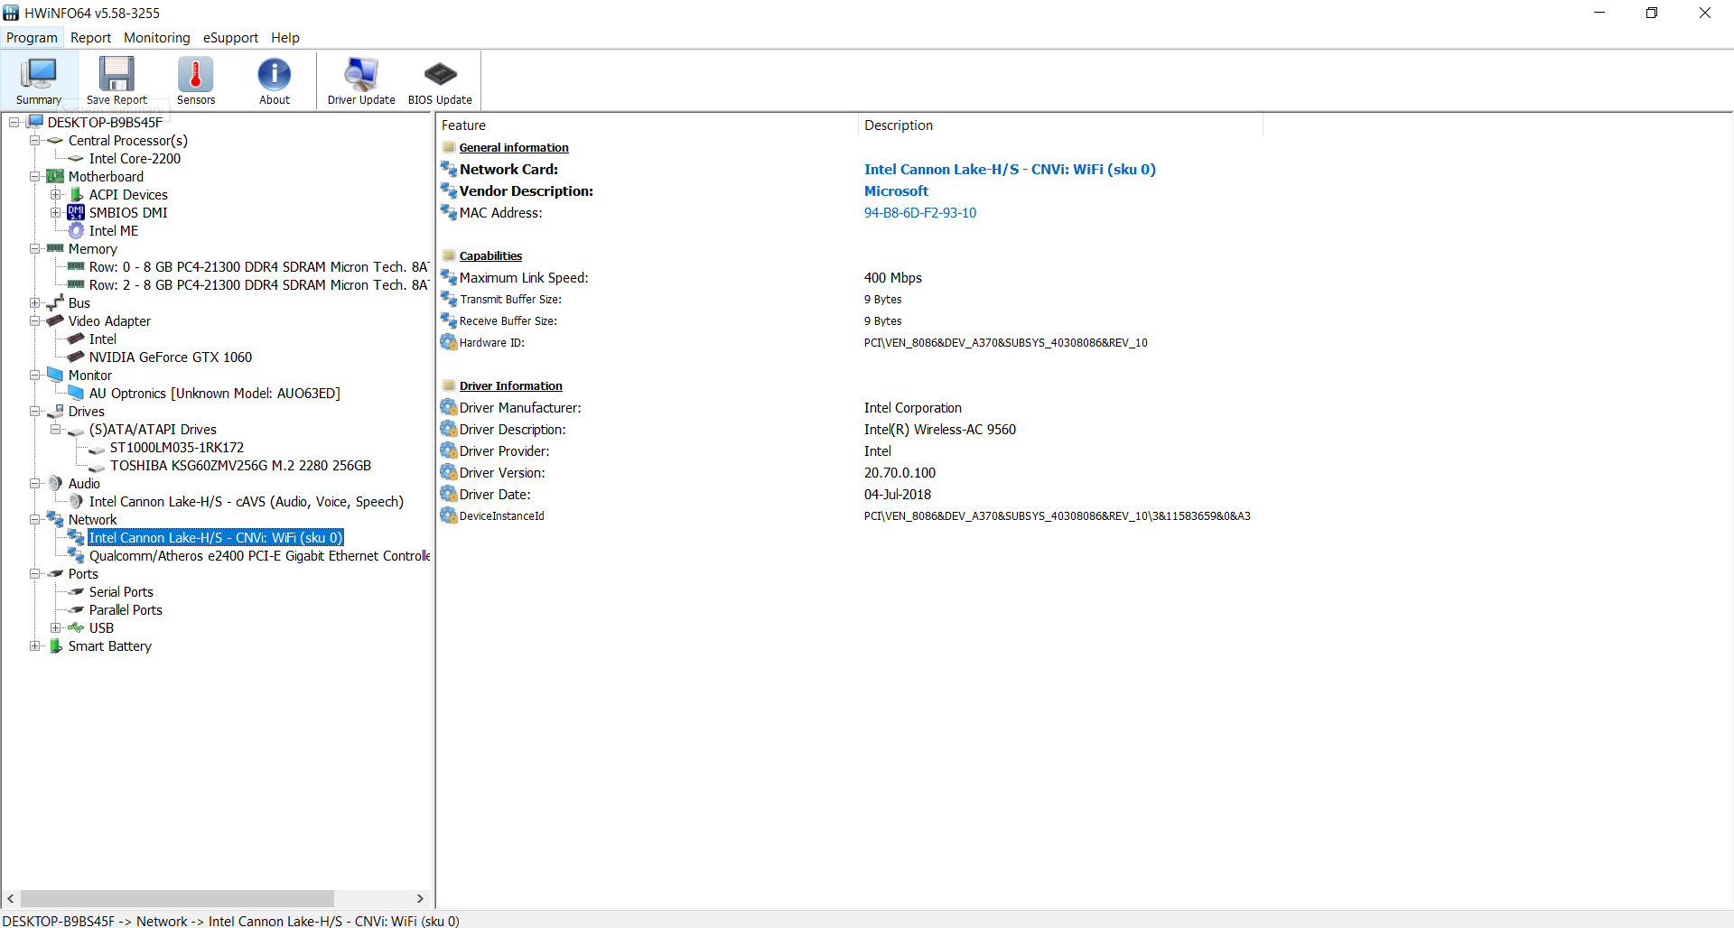Click the Vendor Description Microsoft value
Screen dimensions: 1734x928
896,191
